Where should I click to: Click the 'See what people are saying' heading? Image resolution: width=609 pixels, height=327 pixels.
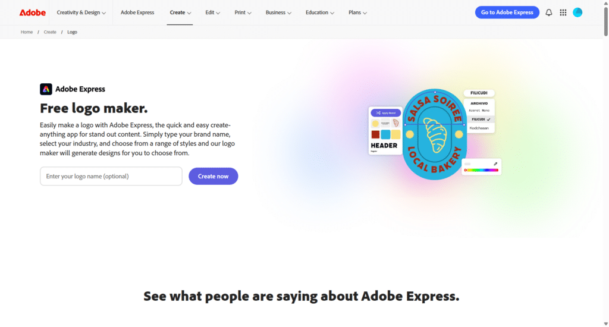302,296
